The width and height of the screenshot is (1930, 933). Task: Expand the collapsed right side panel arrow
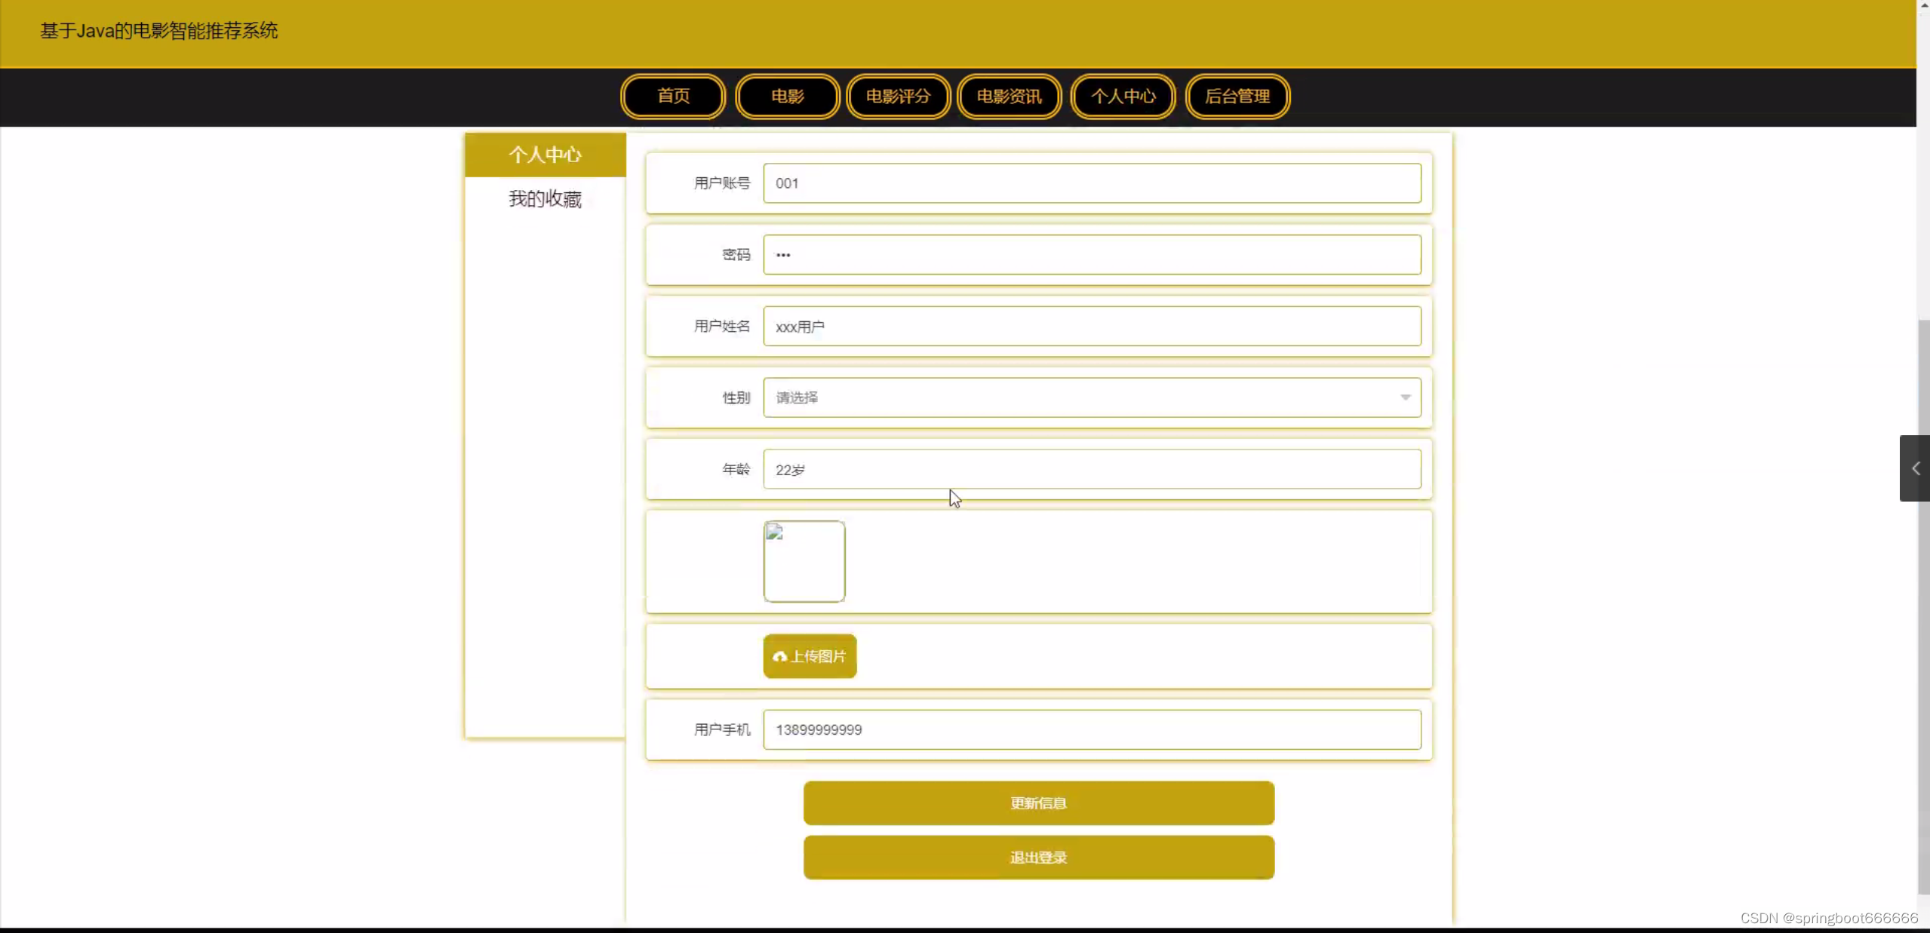pyautogui.click(x=1914, y=468)
